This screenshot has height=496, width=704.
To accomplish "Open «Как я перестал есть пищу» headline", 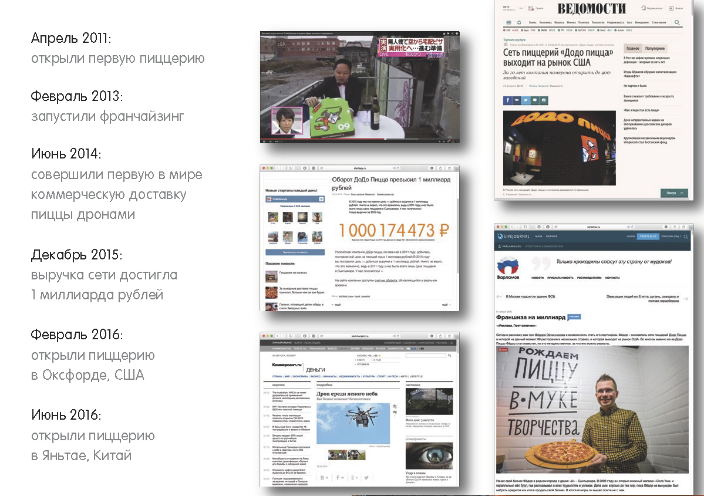I will [641, 110].
